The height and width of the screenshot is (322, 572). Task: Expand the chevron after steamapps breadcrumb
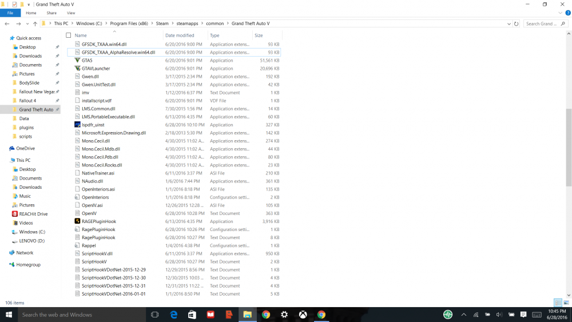202,23
